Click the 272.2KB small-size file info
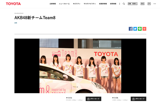Viewport: 160px width, 104px height. click(x=74, y=100)
